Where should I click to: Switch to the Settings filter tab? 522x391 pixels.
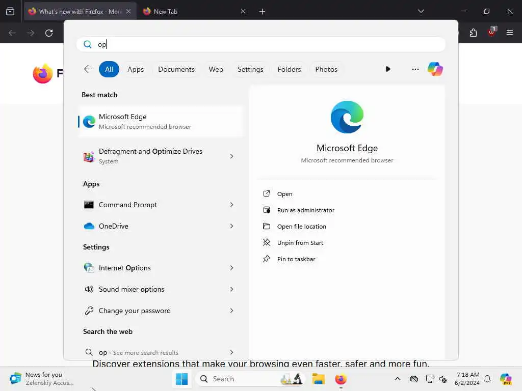[250, 69]
